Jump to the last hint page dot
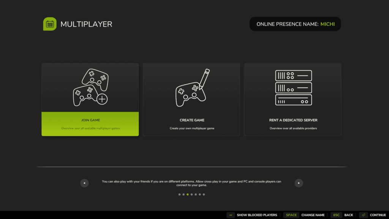389x219 pixels. 204,194
